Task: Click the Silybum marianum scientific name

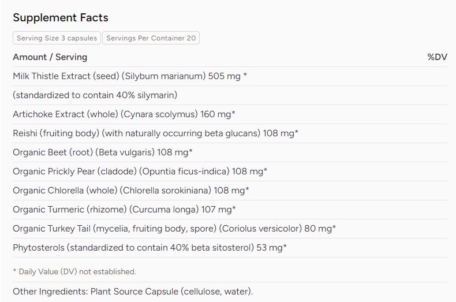Action: pos(164,76)
